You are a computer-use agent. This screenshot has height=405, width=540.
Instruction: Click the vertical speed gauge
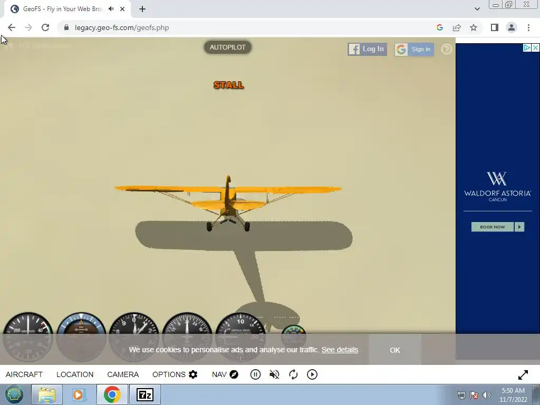(240, 337)
